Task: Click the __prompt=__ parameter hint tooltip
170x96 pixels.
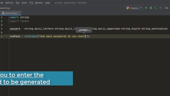Action: pos(84,30)
